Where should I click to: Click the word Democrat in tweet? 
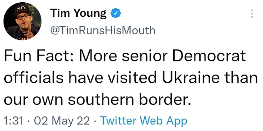tap(209, 55)
